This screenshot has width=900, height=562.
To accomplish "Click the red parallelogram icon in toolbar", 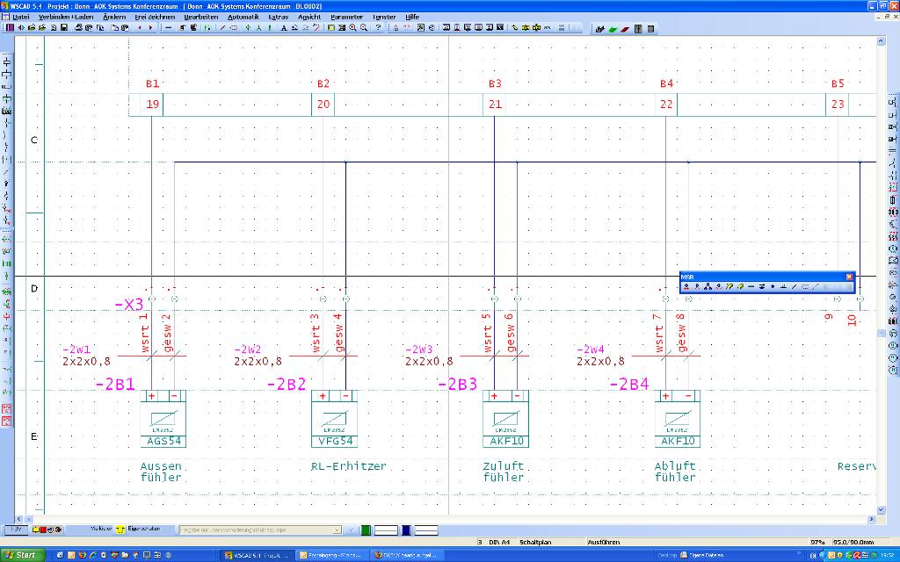I will [625, 29].
